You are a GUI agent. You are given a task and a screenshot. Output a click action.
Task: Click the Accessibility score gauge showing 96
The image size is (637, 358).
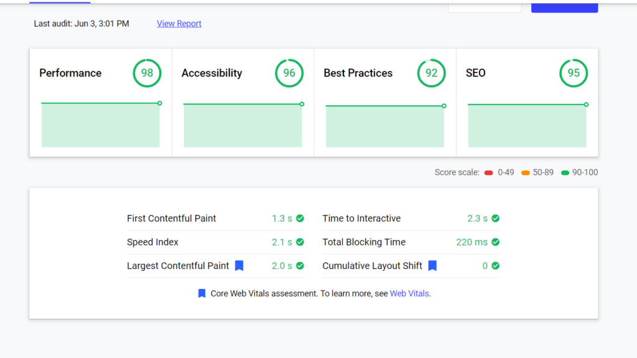[289, 73]
